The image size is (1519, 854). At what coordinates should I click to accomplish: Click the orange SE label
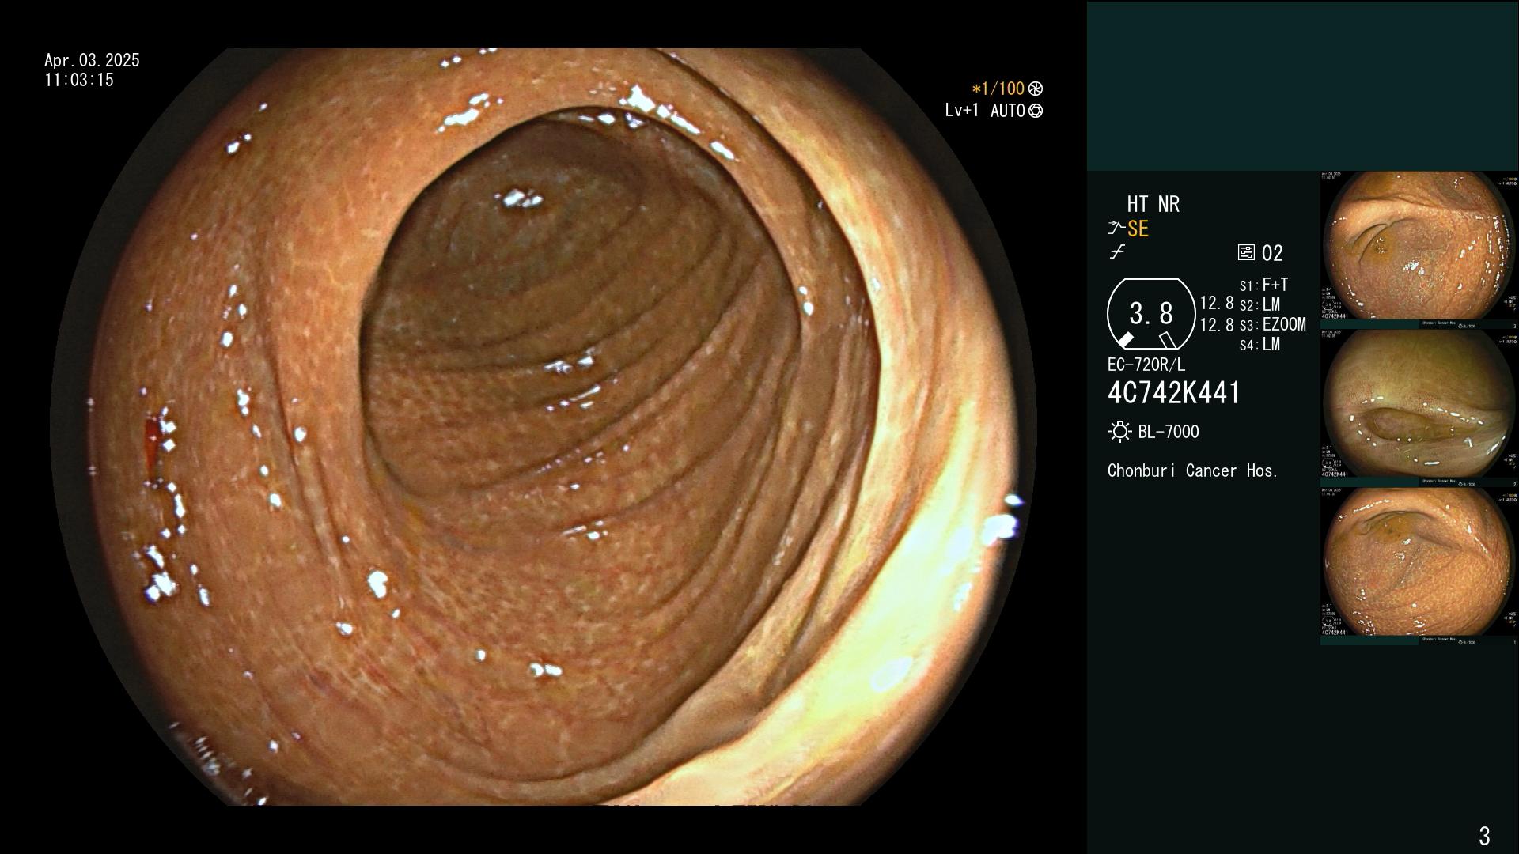click(1138, 229)
